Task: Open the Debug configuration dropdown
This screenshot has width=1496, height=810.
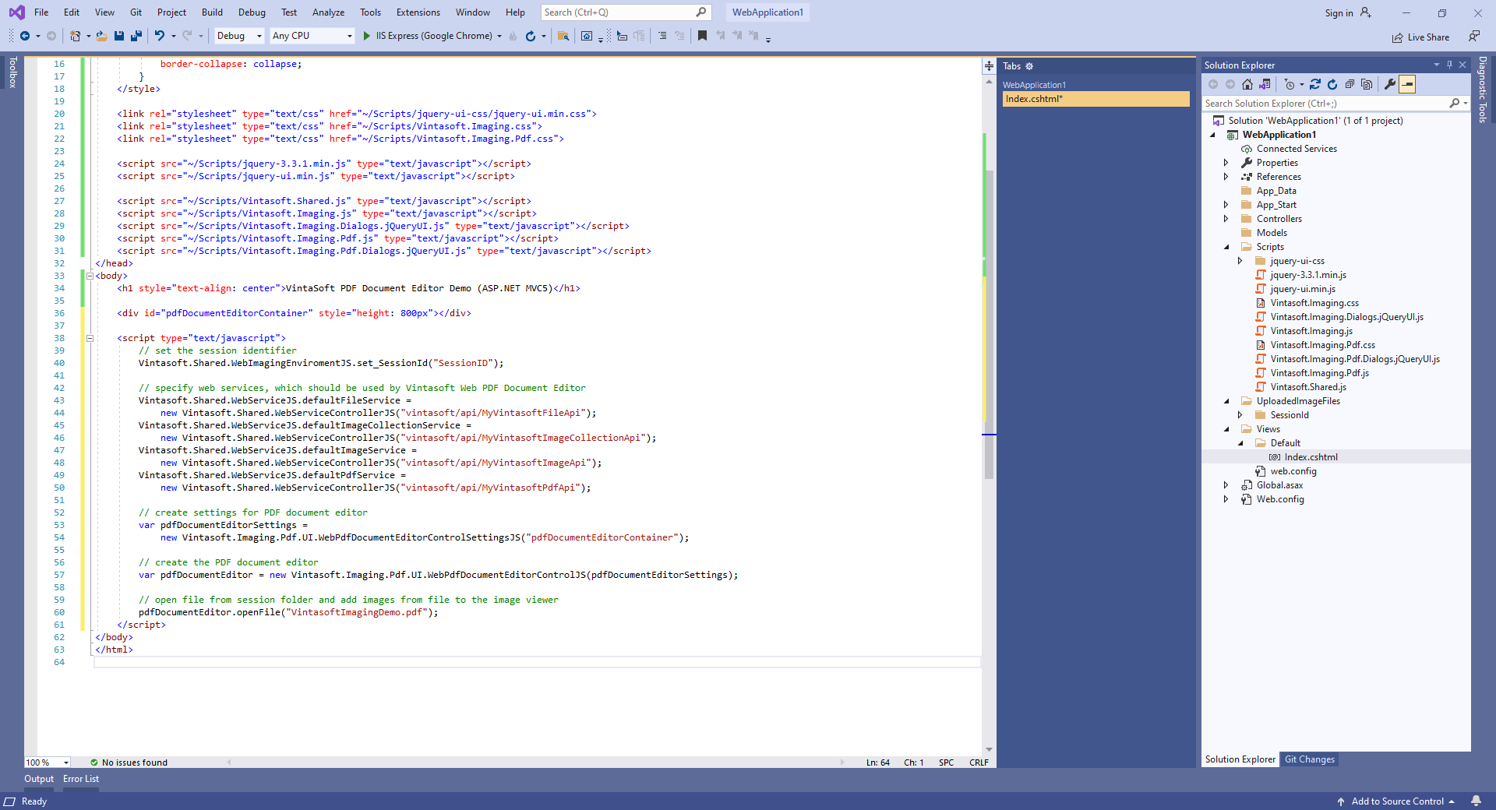Action: 239,36
